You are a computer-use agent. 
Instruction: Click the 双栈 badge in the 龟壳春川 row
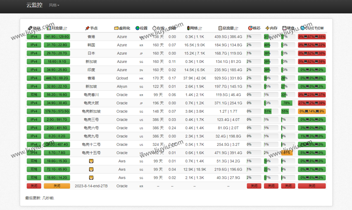click(34, 95)
